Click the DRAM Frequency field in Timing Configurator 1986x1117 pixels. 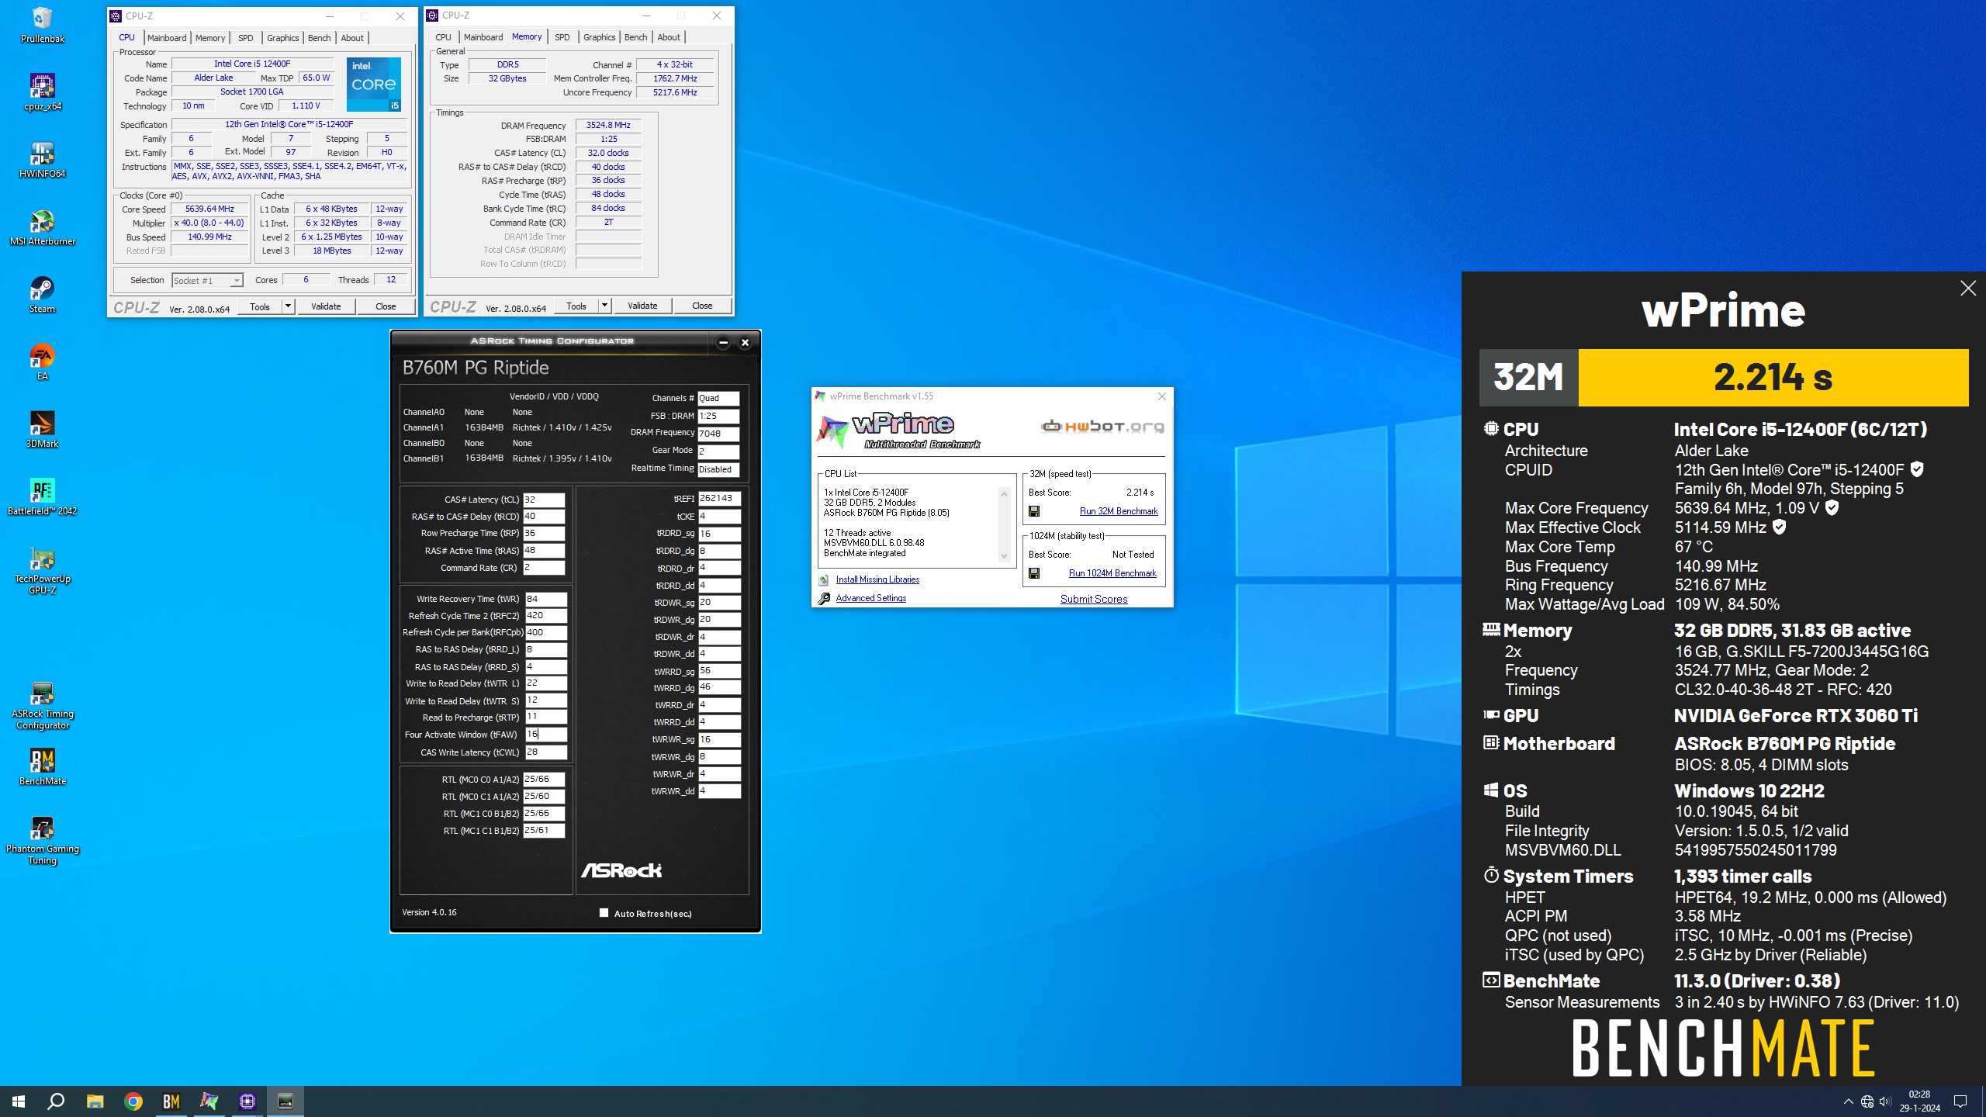718,434
